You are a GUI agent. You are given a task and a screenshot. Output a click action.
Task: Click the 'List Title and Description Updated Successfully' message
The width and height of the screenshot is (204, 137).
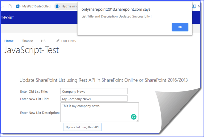tap(117, 16)
